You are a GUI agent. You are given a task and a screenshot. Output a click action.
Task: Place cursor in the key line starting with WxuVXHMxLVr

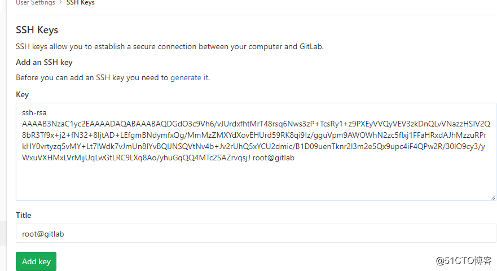(137, 158)
